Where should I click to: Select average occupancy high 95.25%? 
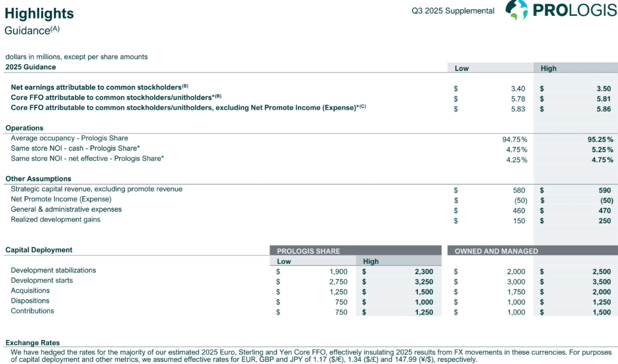601,139
